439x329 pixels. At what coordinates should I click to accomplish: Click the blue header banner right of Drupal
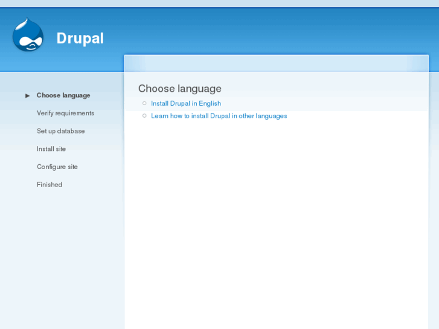point(266,31)
